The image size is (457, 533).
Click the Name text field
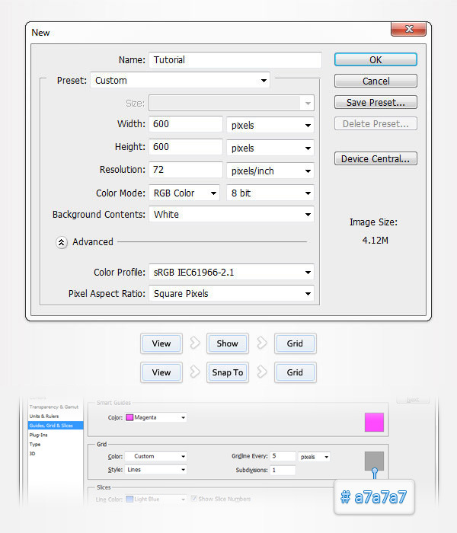[x=235, y=60]
